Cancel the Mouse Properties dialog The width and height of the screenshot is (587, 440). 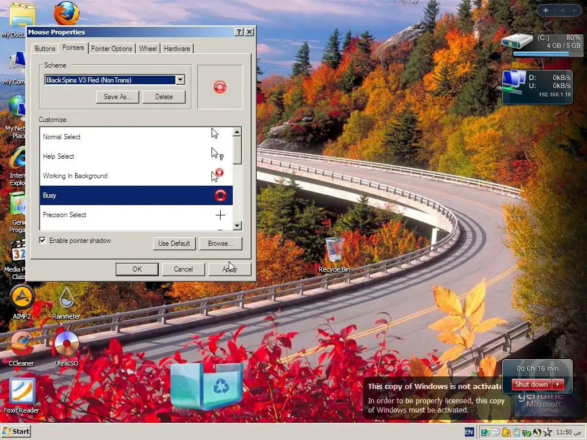click(183, 269)
